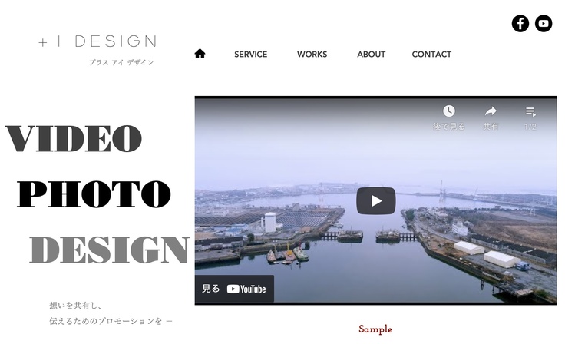Open the YouTube social icon

[x=543, y=24]
